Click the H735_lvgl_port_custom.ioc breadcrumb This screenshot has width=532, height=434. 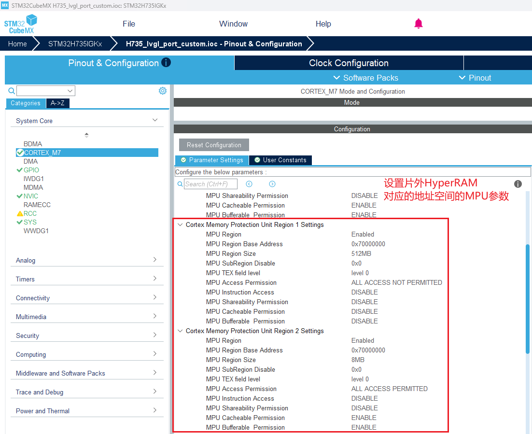[x=214, y=44]
